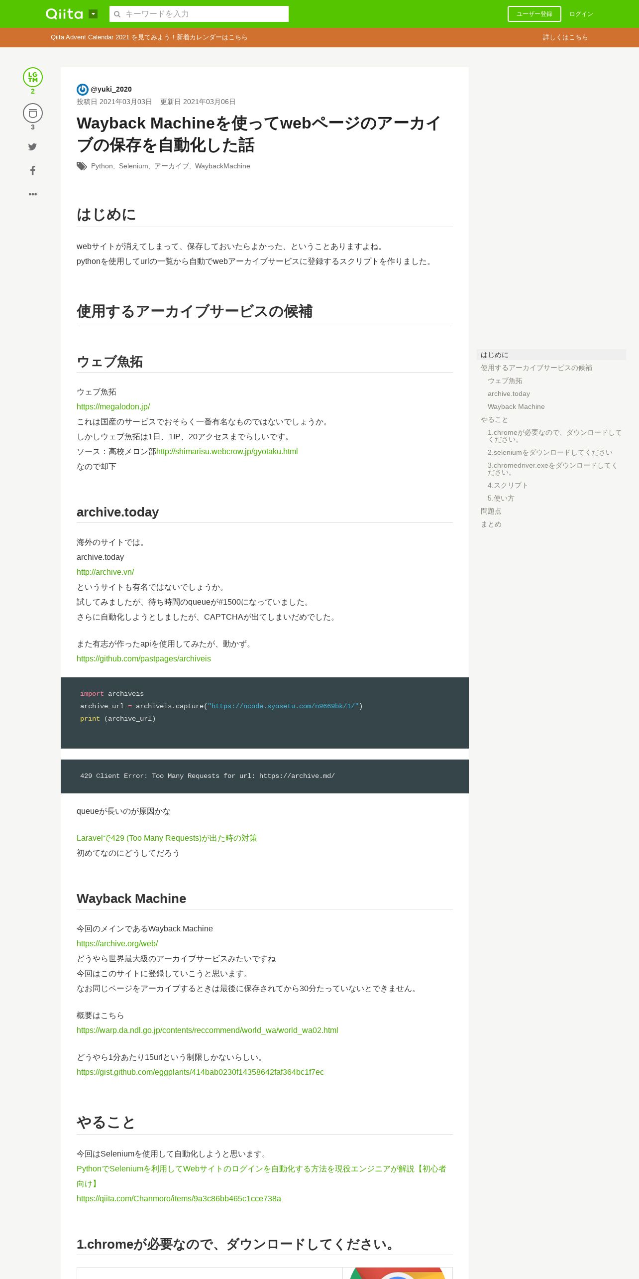The height and width of the screenshot is (1279, 639).
Task: Jump to ウェブ魚拓 in table of contents
Action: [505, 381]
